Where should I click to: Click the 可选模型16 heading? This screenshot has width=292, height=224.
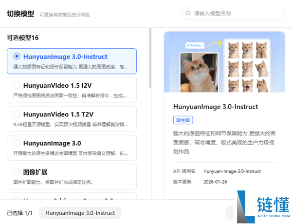[x=23, y=38]
